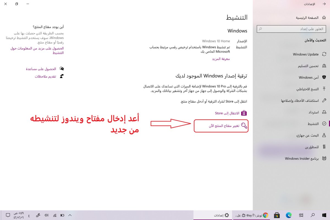
Task: Open الحصول على مزيد من المعلومات حول التنشيط link
Action: point(37,50)
